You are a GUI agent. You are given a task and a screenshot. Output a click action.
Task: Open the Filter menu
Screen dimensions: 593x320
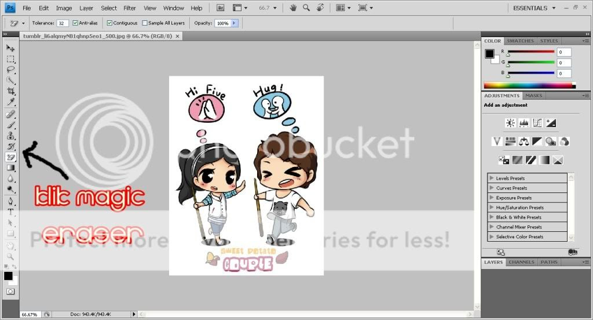[129, 8]
